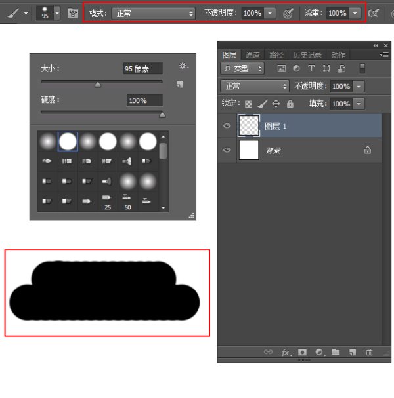This screenshot has width=394, height=398.
Task: Switch to the 图层 tab
Action: 230,55
